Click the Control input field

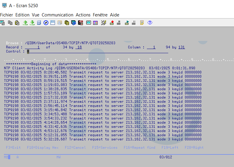tap(98, 51)
